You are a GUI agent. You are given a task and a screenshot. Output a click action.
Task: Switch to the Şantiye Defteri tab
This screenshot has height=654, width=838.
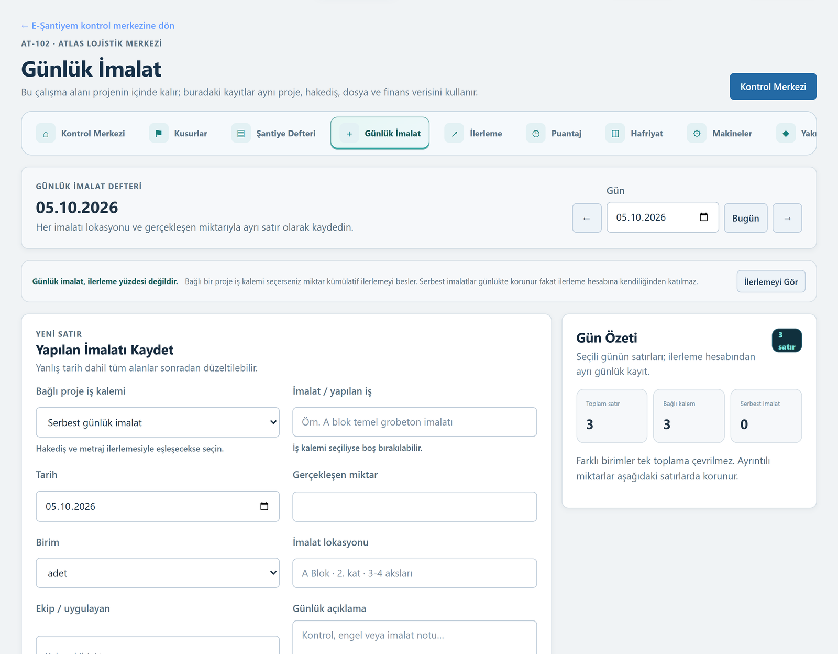coord(274,134)
